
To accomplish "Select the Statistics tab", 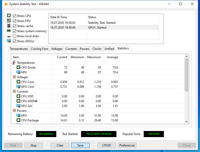I will point(123,48).
